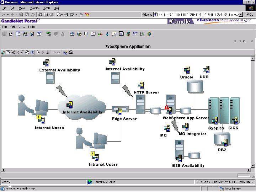Click the browser Back arrow
The width and height of the screenshot is (256, 192).
[3, 15]
